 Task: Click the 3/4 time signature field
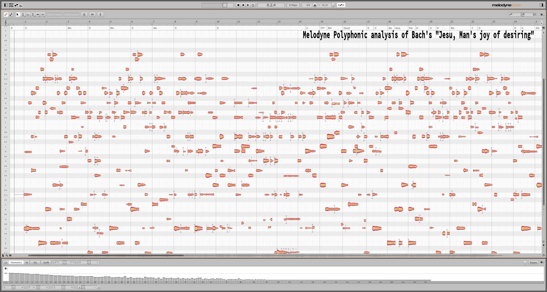(x=308, y=5)
